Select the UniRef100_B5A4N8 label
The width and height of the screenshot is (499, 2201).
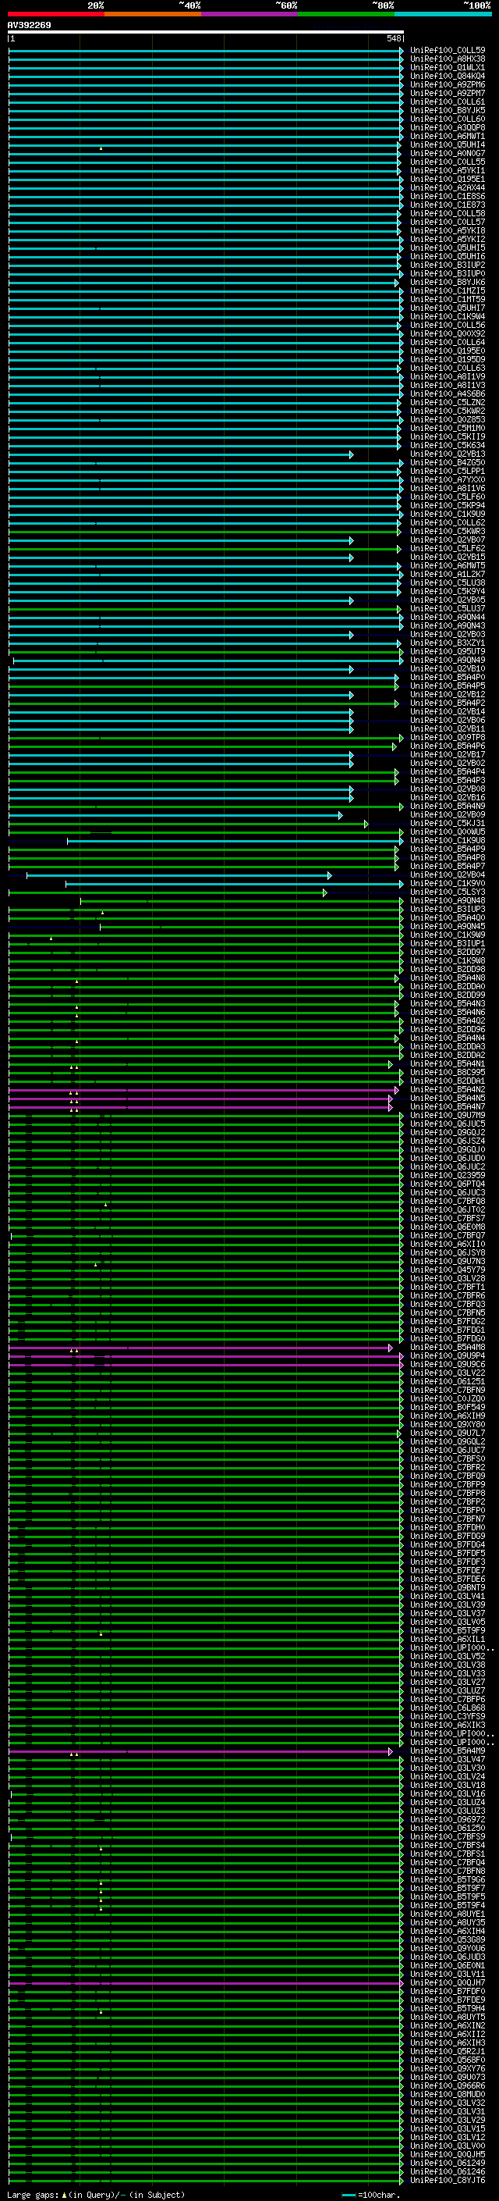pyautogui.click(x=448, y=978)
